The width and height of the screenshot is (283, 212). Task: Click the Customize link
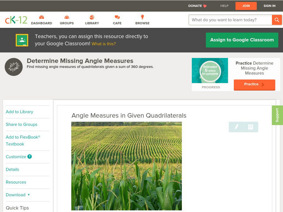pos(16,157)
